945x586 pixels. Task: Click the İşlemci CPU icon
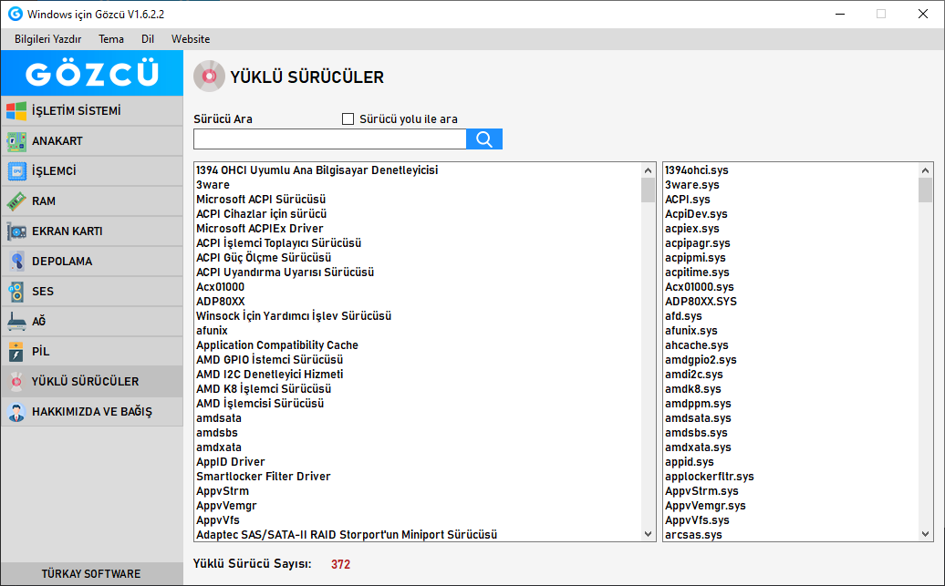[16, 171]
